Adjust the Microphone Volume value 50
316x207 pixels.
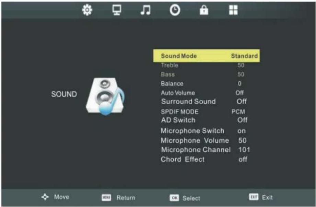[x=242, y=140]
